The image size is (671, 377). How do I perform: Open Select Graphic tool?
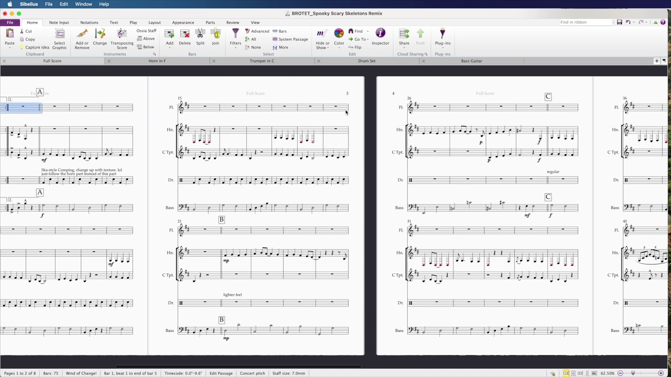(60, 39)
